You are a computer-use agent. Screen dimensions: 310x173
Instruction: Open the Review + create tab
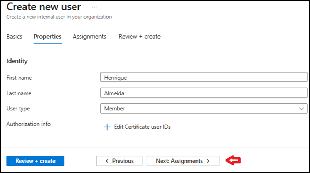pos(140,37)
